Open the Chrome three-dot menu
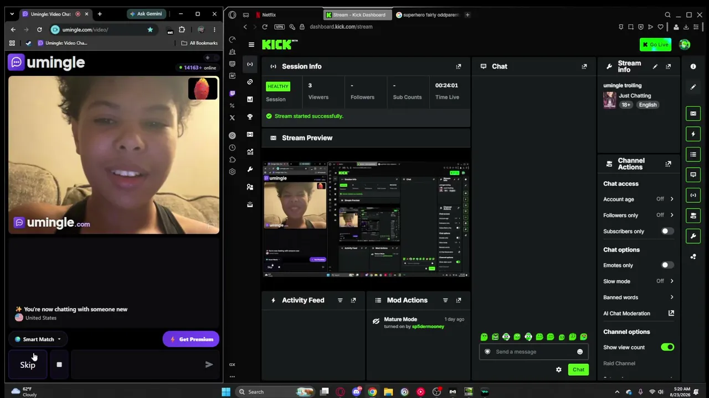Screen dimensions: 709x398 [214, 30]
